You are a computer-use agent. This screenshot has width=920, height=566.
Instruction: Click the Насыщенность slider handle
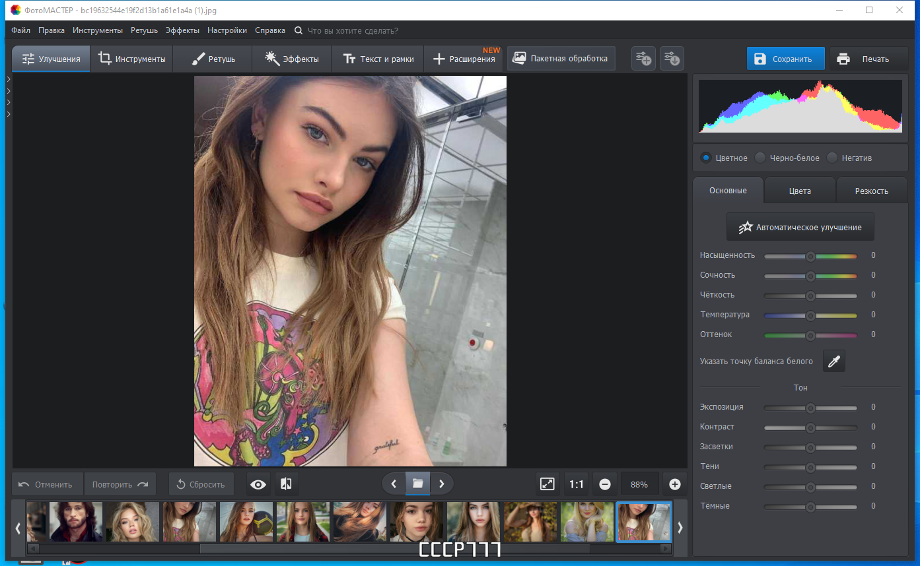810,256
